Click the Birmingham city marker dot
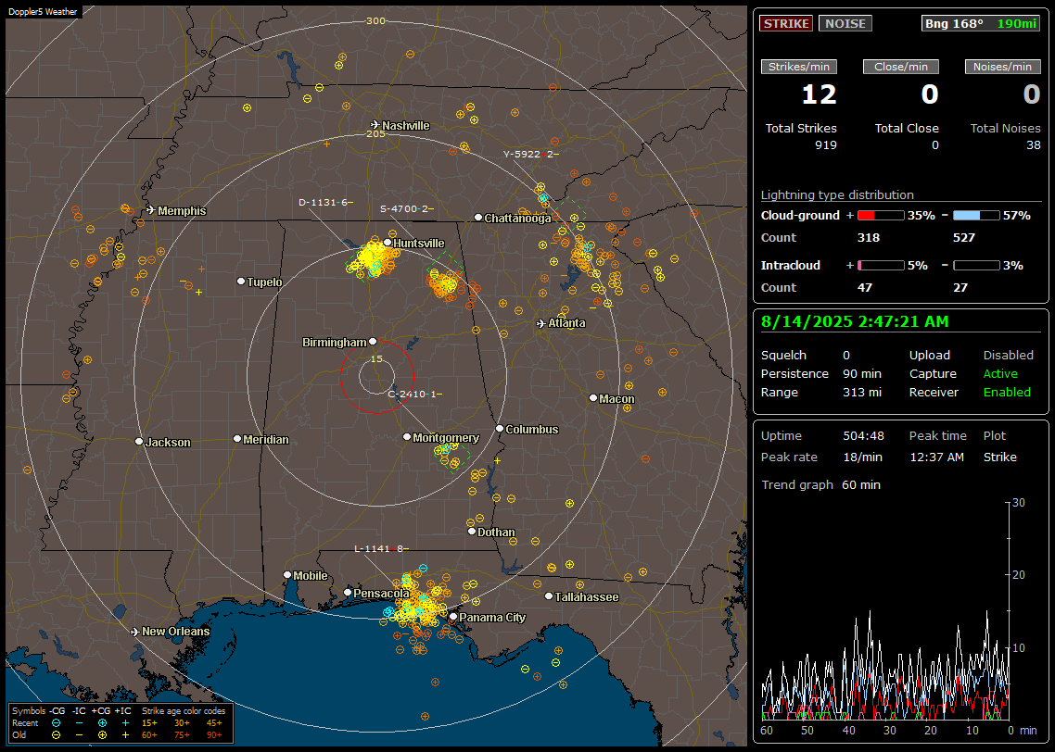 373,342
